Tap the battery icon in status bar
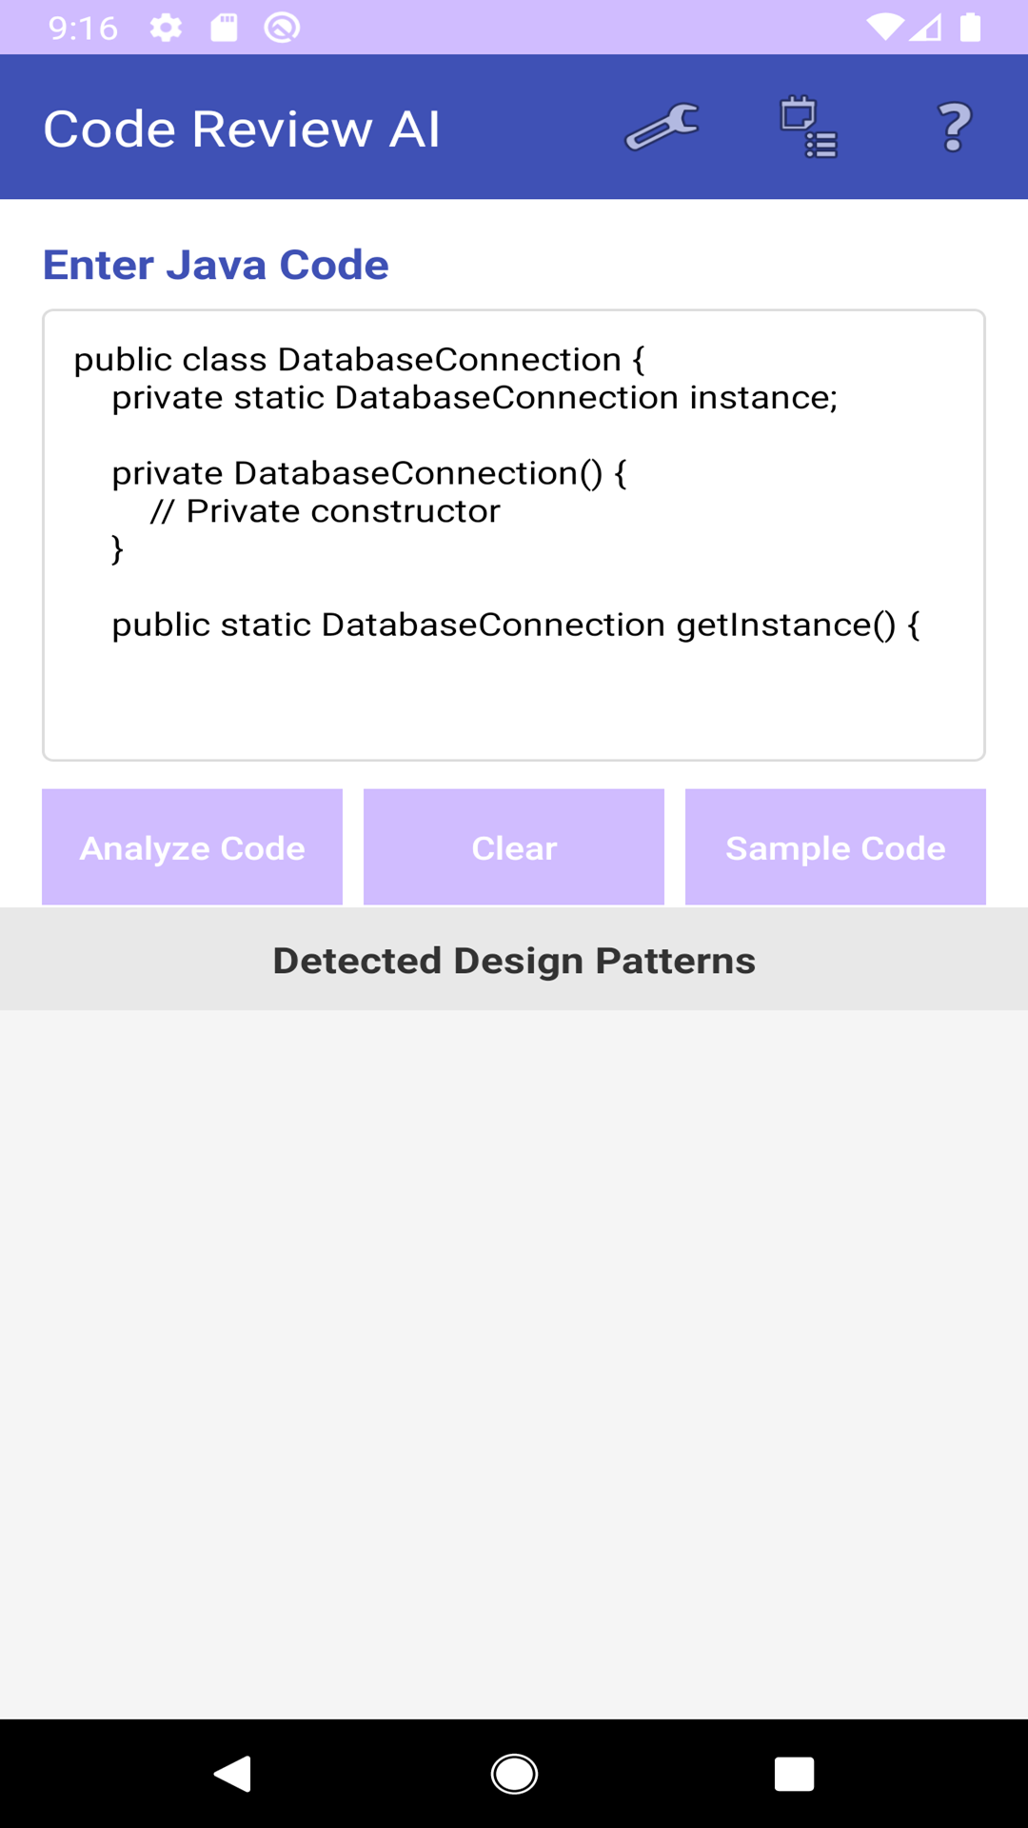Screen dimensions: 1028x1828 tap(970, 28)
